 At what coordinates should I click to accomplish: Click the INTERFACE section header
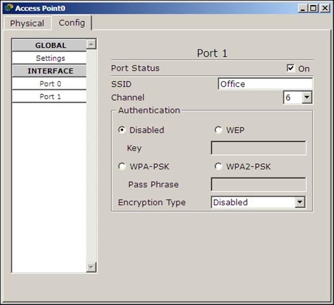[49, 71]
